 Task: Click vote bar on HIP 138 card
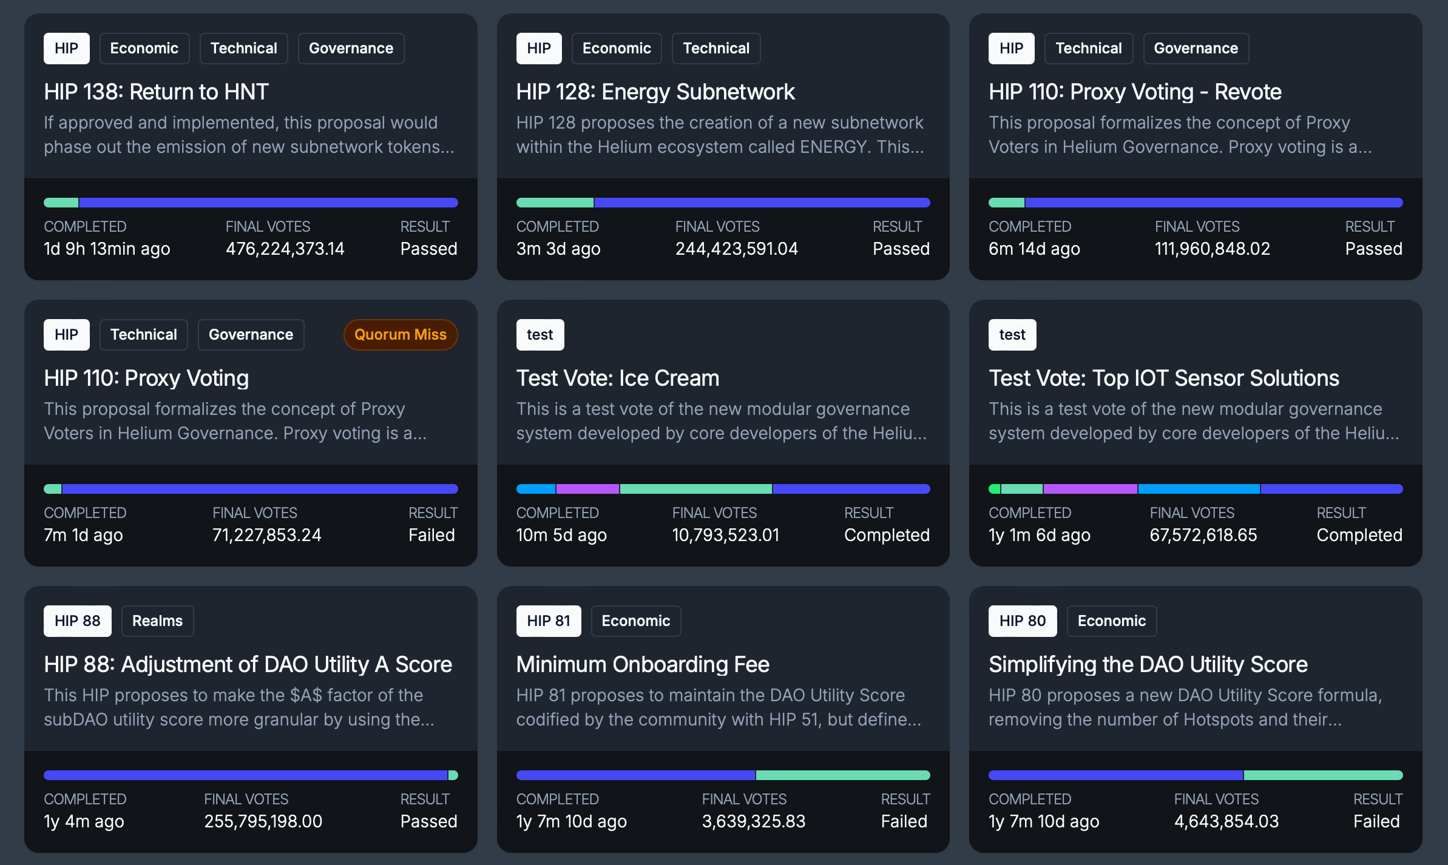[251, 203]
